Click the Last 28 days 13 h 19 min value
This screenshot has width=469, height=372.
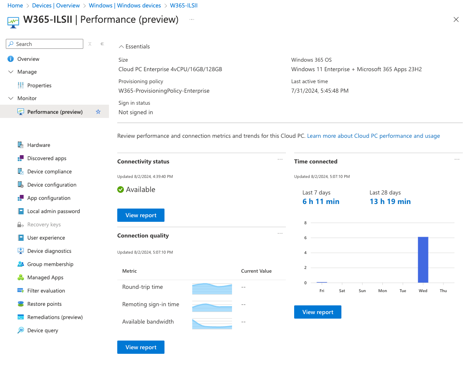click(390, 202)
